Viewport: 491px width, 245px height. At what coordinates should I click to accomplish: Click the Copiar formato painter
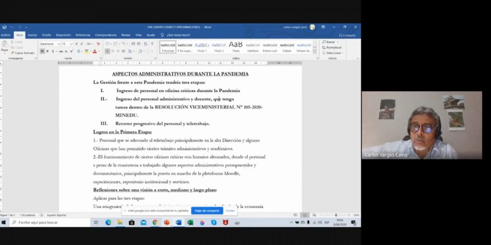[23, 53]
